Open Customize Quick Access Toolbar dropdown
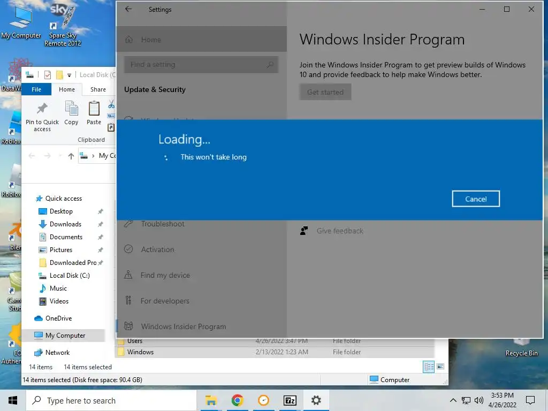Image resolution: width=548 pixels, height=411 pixels. (x=69, y=75)
